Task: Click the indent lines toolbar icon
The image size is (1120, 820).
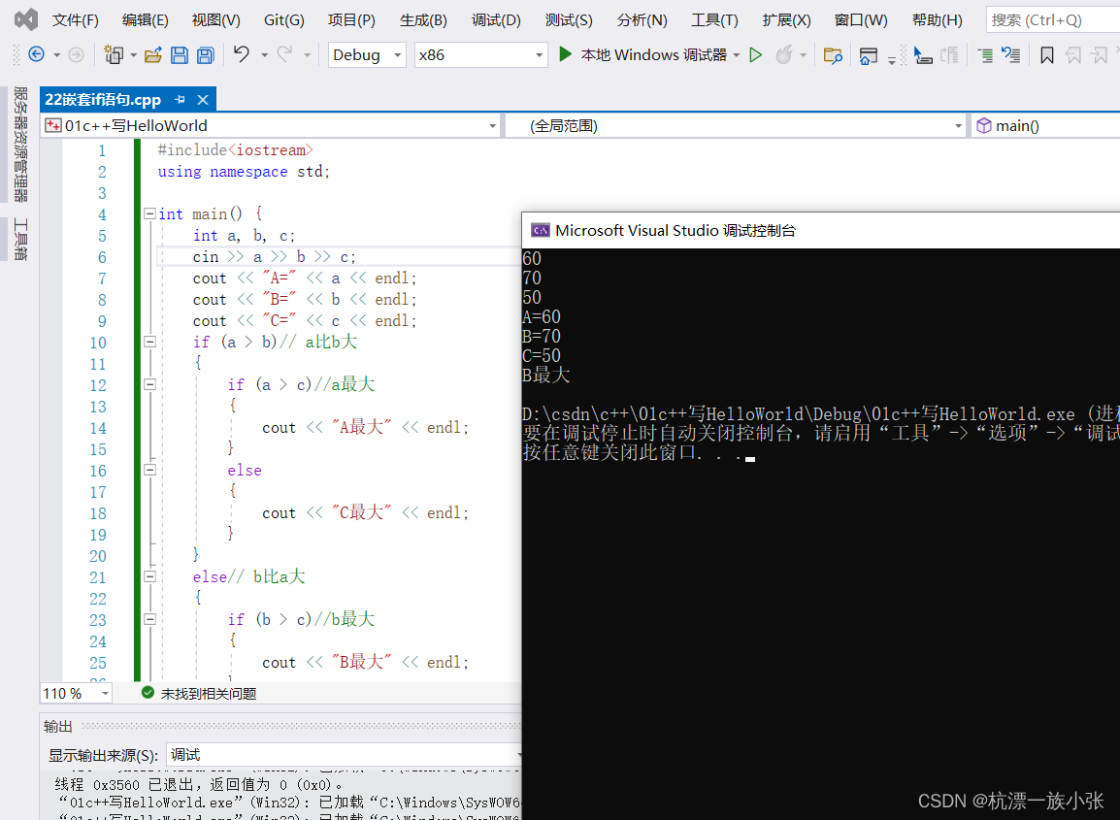Action: (x=985, y=55)
